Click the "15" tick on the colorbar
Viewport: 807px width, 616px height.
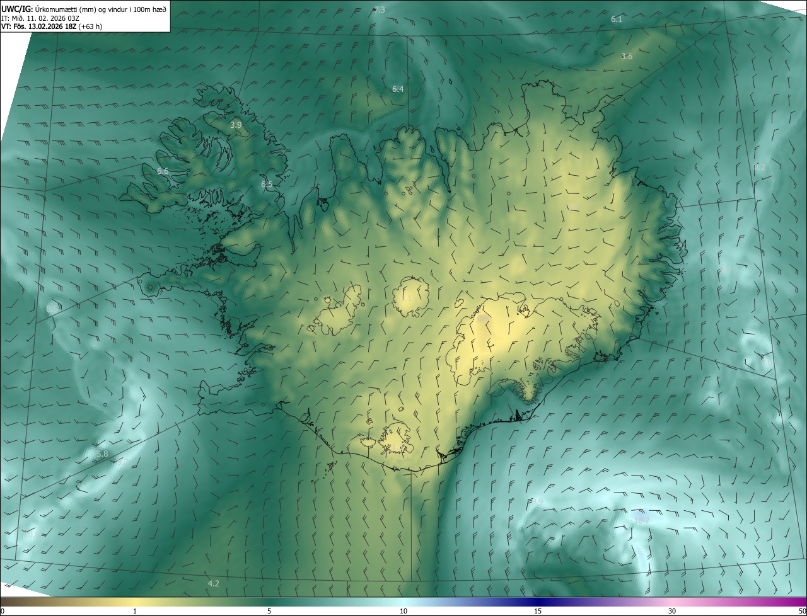click(538, 611)
